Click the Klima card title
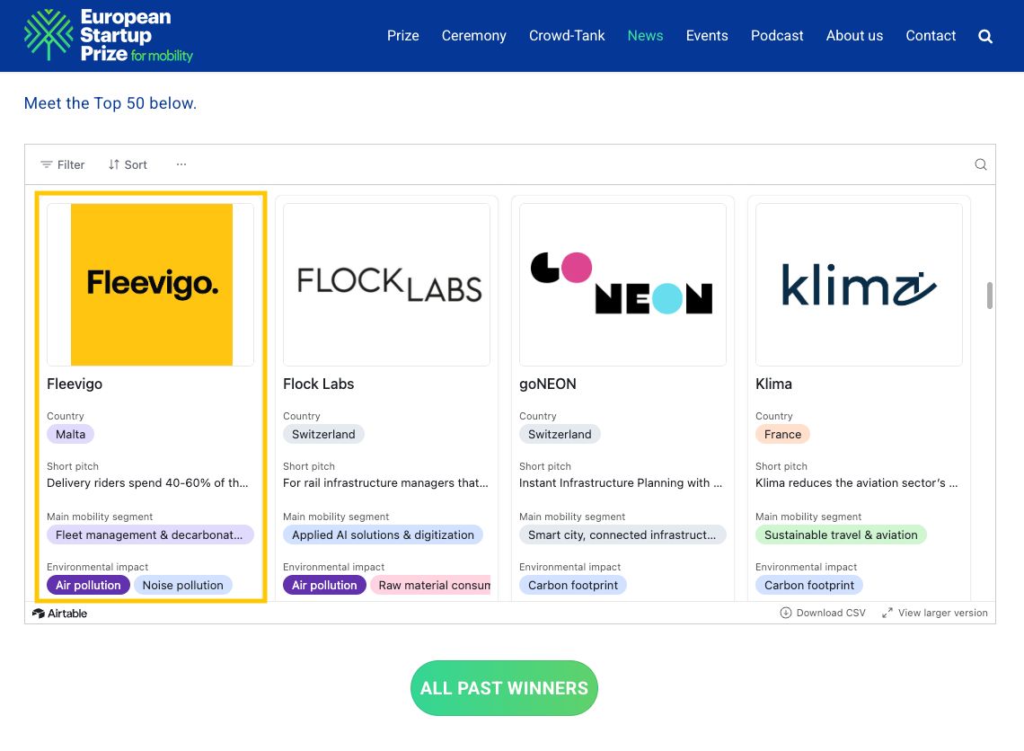This screenshot has width=1024, height=751. (x=773, y=384)
